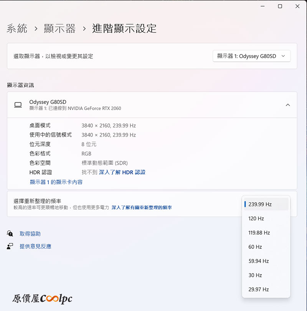Click the 進階顯示設定 page title

point(124,28)
